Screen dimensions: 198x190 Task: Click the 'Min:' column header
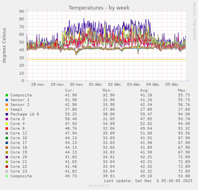point(107,90)
